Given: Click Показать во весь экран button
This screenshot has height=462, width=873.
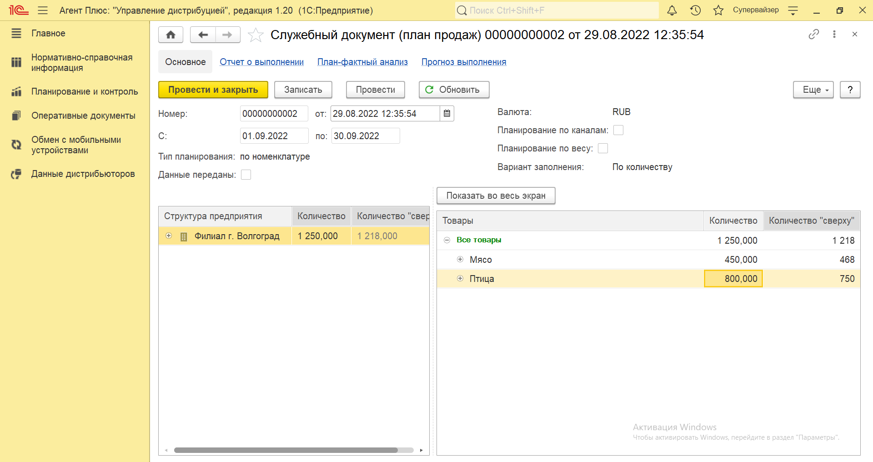Looking at the screenshot, I should pyautogui.click(x=496, y=196).
